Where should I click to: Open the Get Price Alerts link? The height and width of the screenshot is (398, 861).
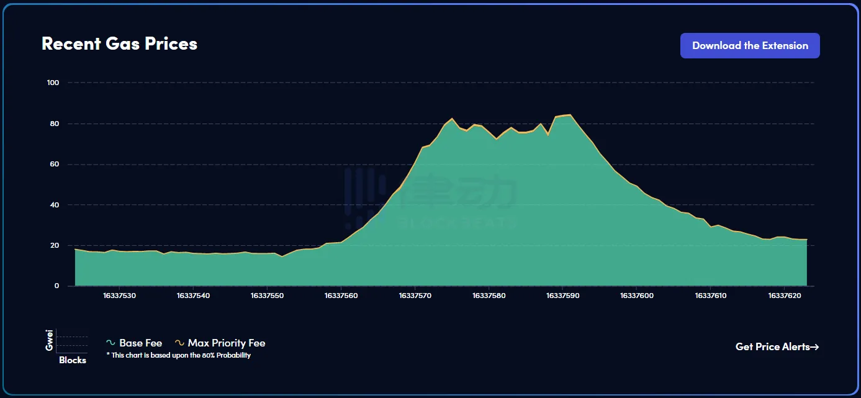click(772, 347)
